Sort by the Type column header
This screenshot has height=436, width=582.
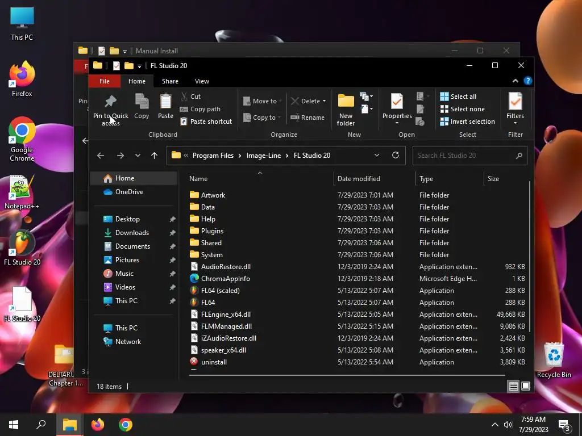tap(426, 179)
